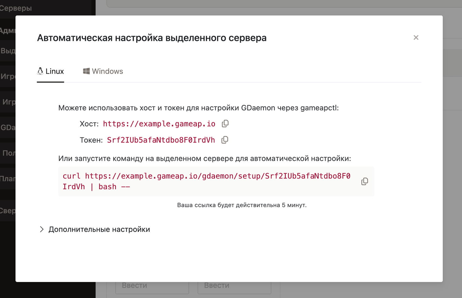Click the Srf2IUb5afaNtdbo8F0IrdVh token text
The height and width of the screenshot is (298, 462).
pos(161,140)
